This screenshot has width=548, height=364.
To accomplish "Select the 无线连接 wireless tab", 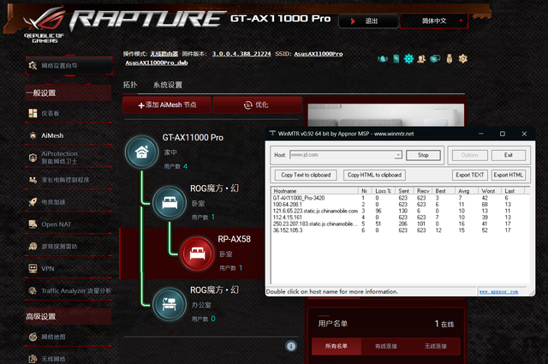I will click(x=436, y=346).
